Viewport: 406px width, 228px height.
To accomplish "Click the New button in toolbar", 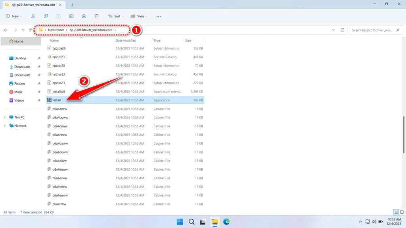I will pyautogui.click(x=13, y=16).
